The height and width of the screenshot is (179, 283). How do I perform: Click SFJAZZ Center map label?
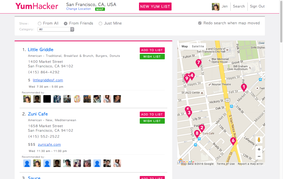[191, 93]
